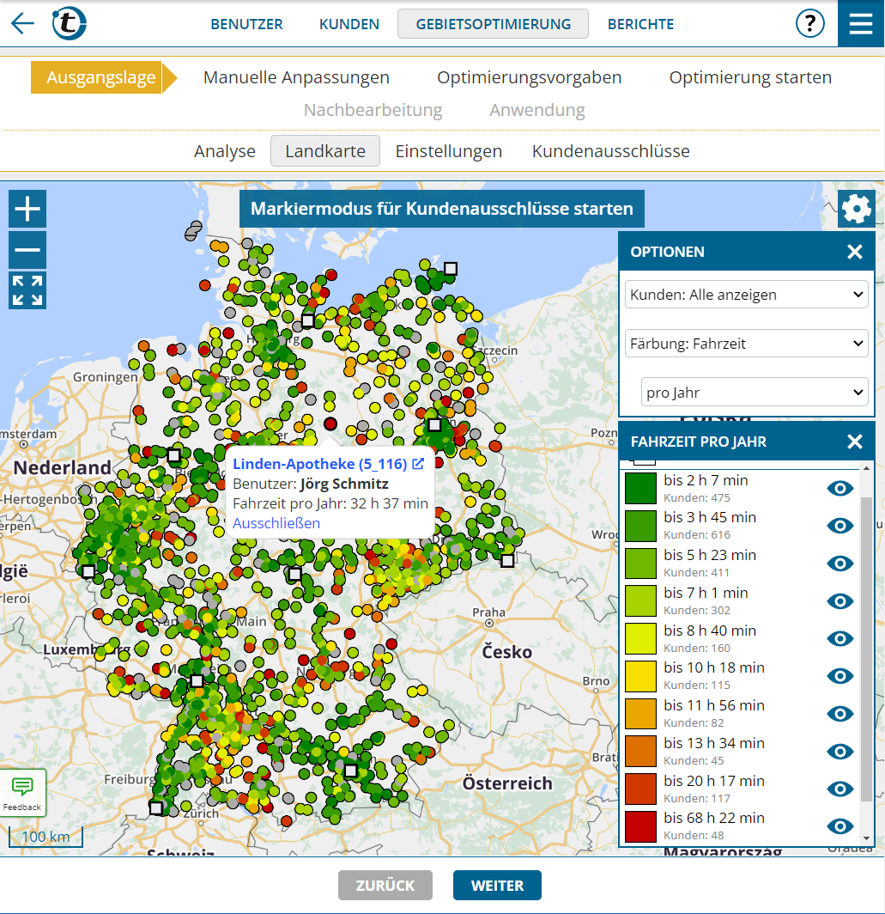The image size is (885, 914).
Task: Open map settings gear icon
Action: [856, 209]
